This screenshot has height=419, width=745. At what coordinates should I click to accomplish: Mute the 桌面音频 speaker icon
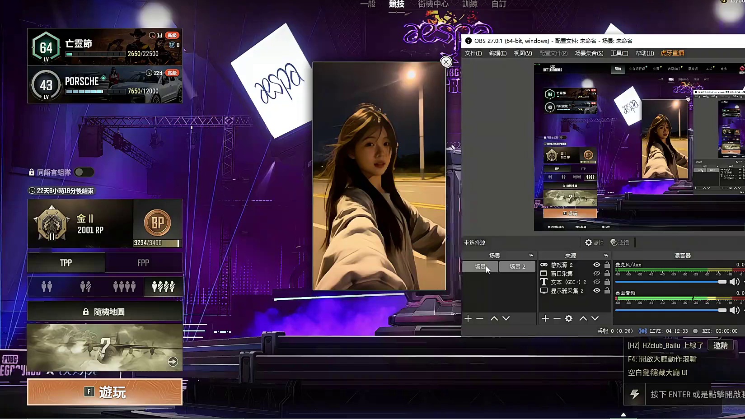tap(735, 310)
